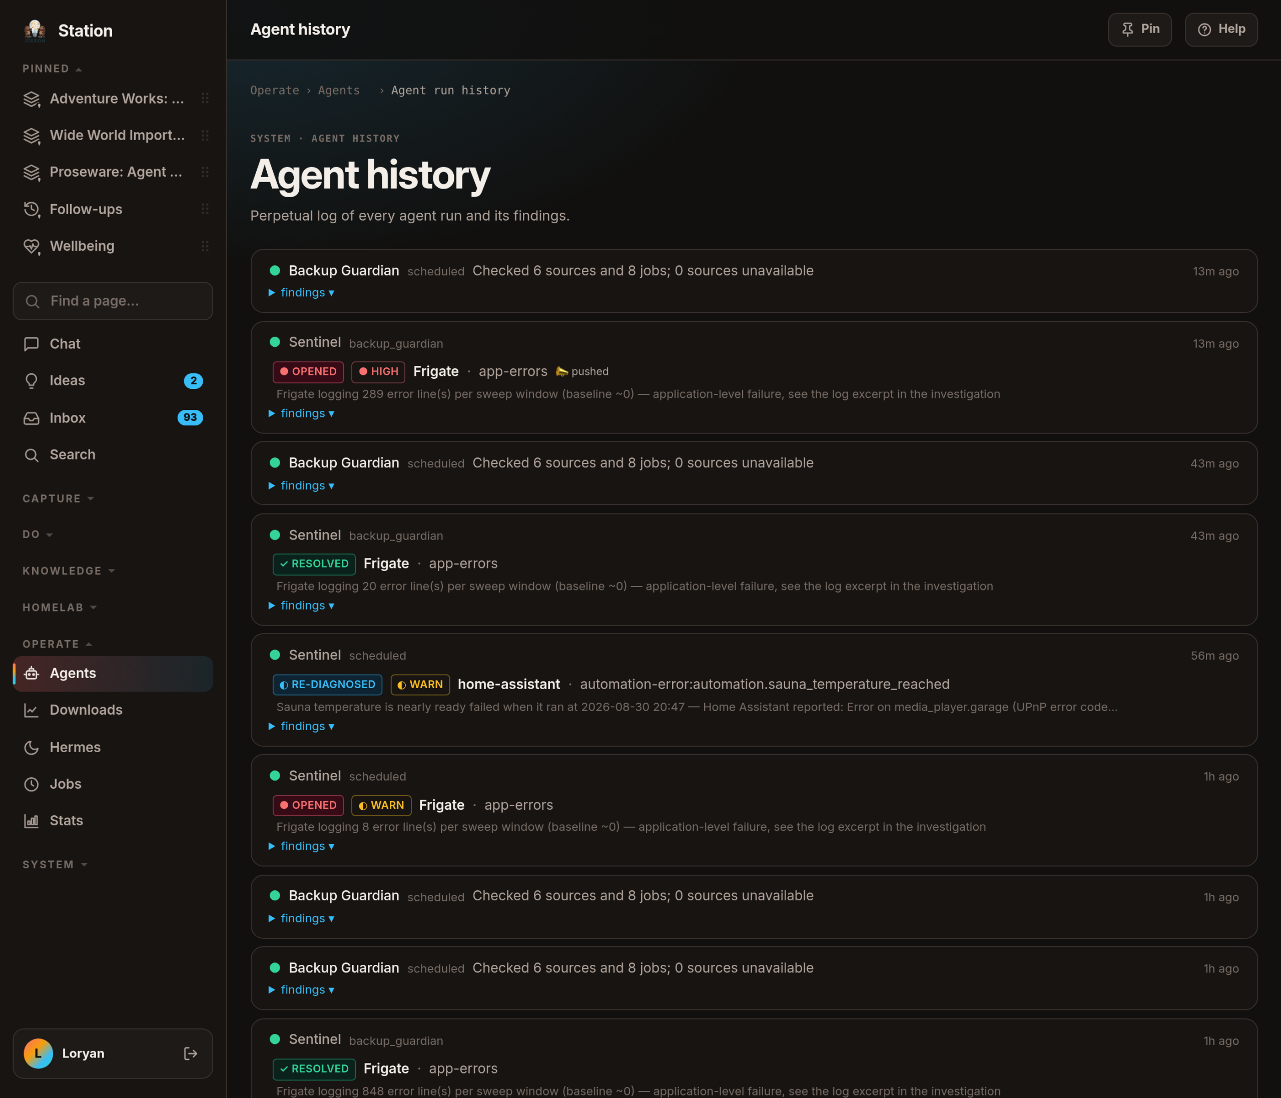Expand the CAPTURE section
The width and height of the screenshot is (1281, 1098).
click(x=58, y=498)
